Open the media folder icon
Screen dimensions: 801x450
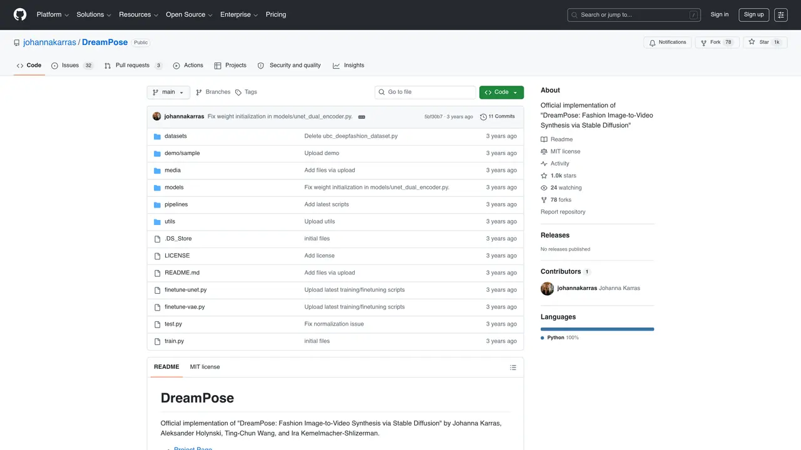point(158,171)
